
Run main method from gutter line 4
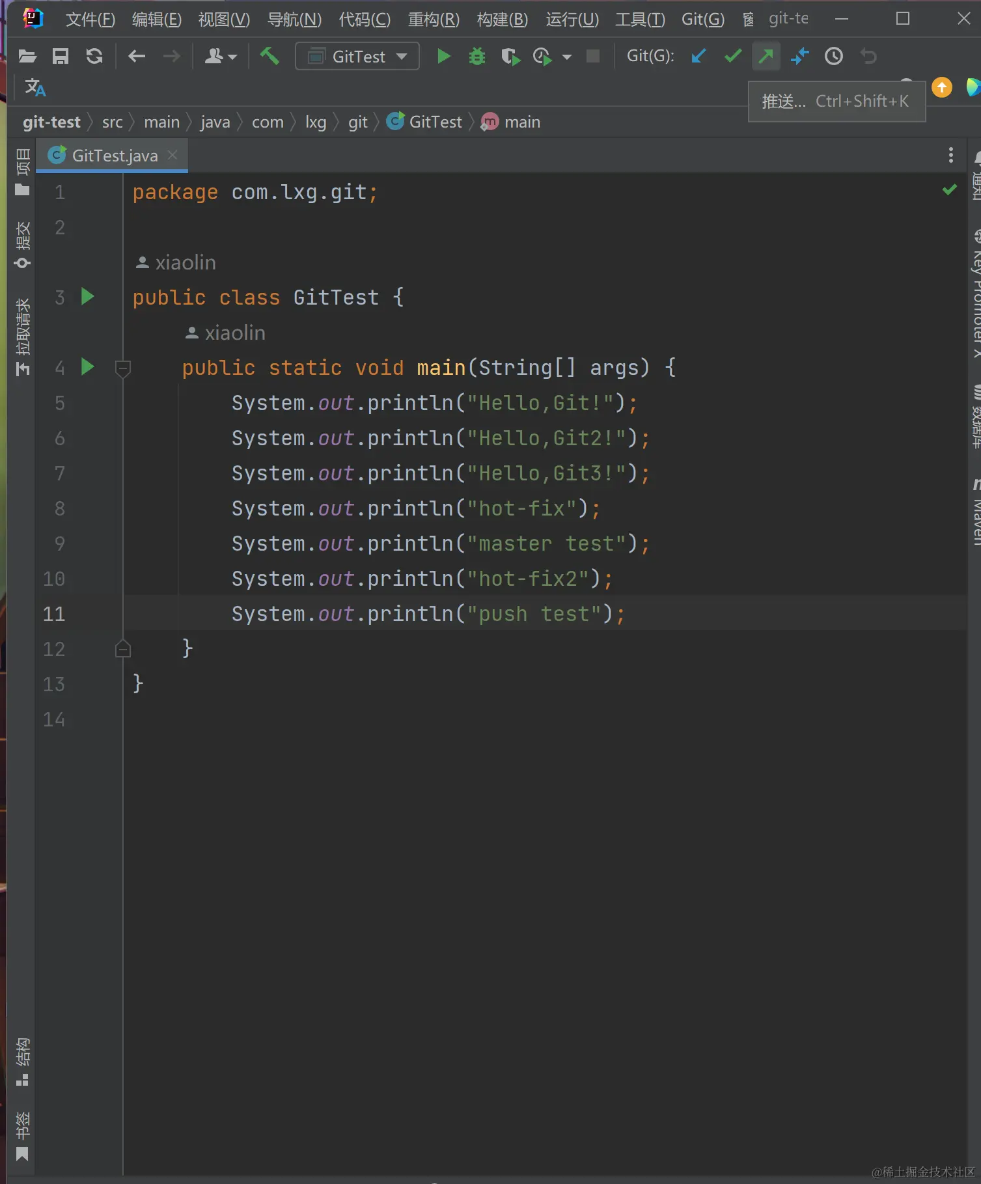click(87, 367)
